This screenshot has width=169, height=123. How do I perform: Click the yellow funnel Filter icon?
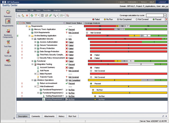(x=36, y=15)
